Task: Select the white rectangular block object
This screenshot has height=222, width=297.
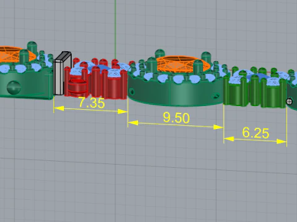Action: point(62,73)
